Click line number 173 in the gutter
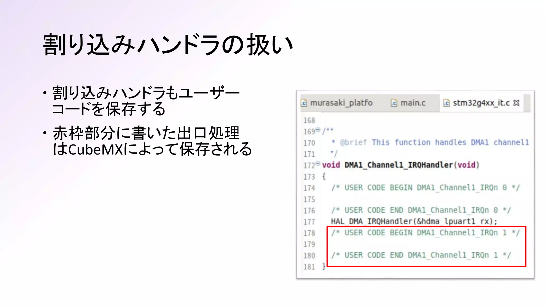Image resolution: width=546 pixels, height=307 pixels. point(309,177)
